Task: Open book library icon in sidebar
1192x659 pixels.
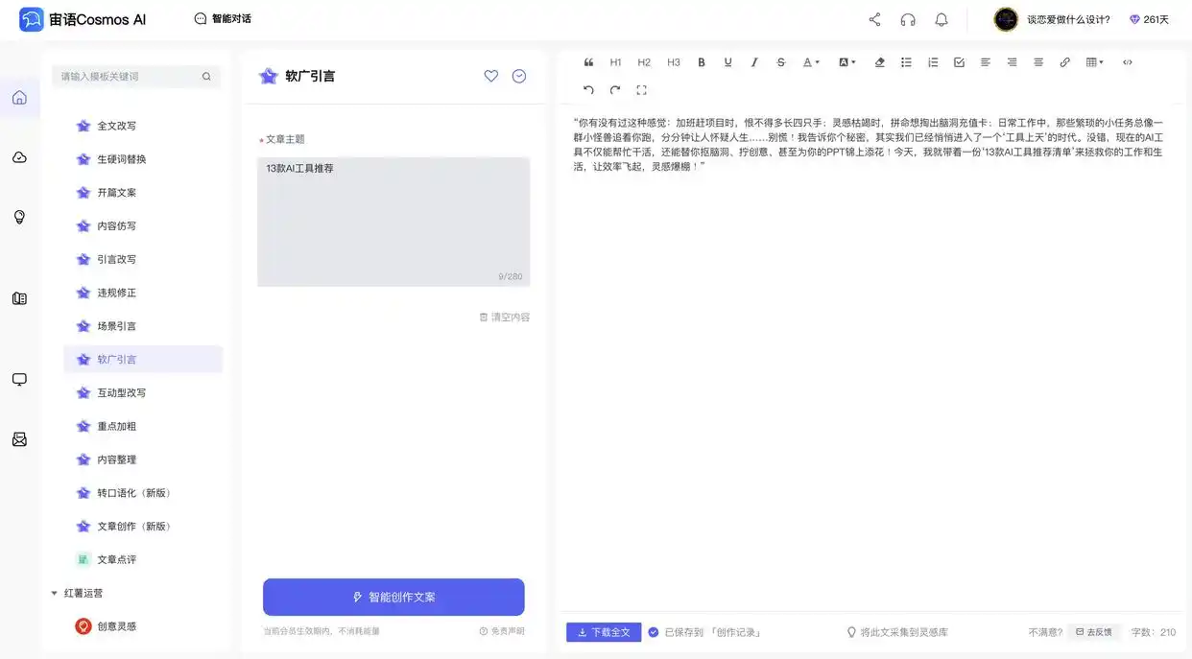Action: pyautogui.click(x=19, y=298)
